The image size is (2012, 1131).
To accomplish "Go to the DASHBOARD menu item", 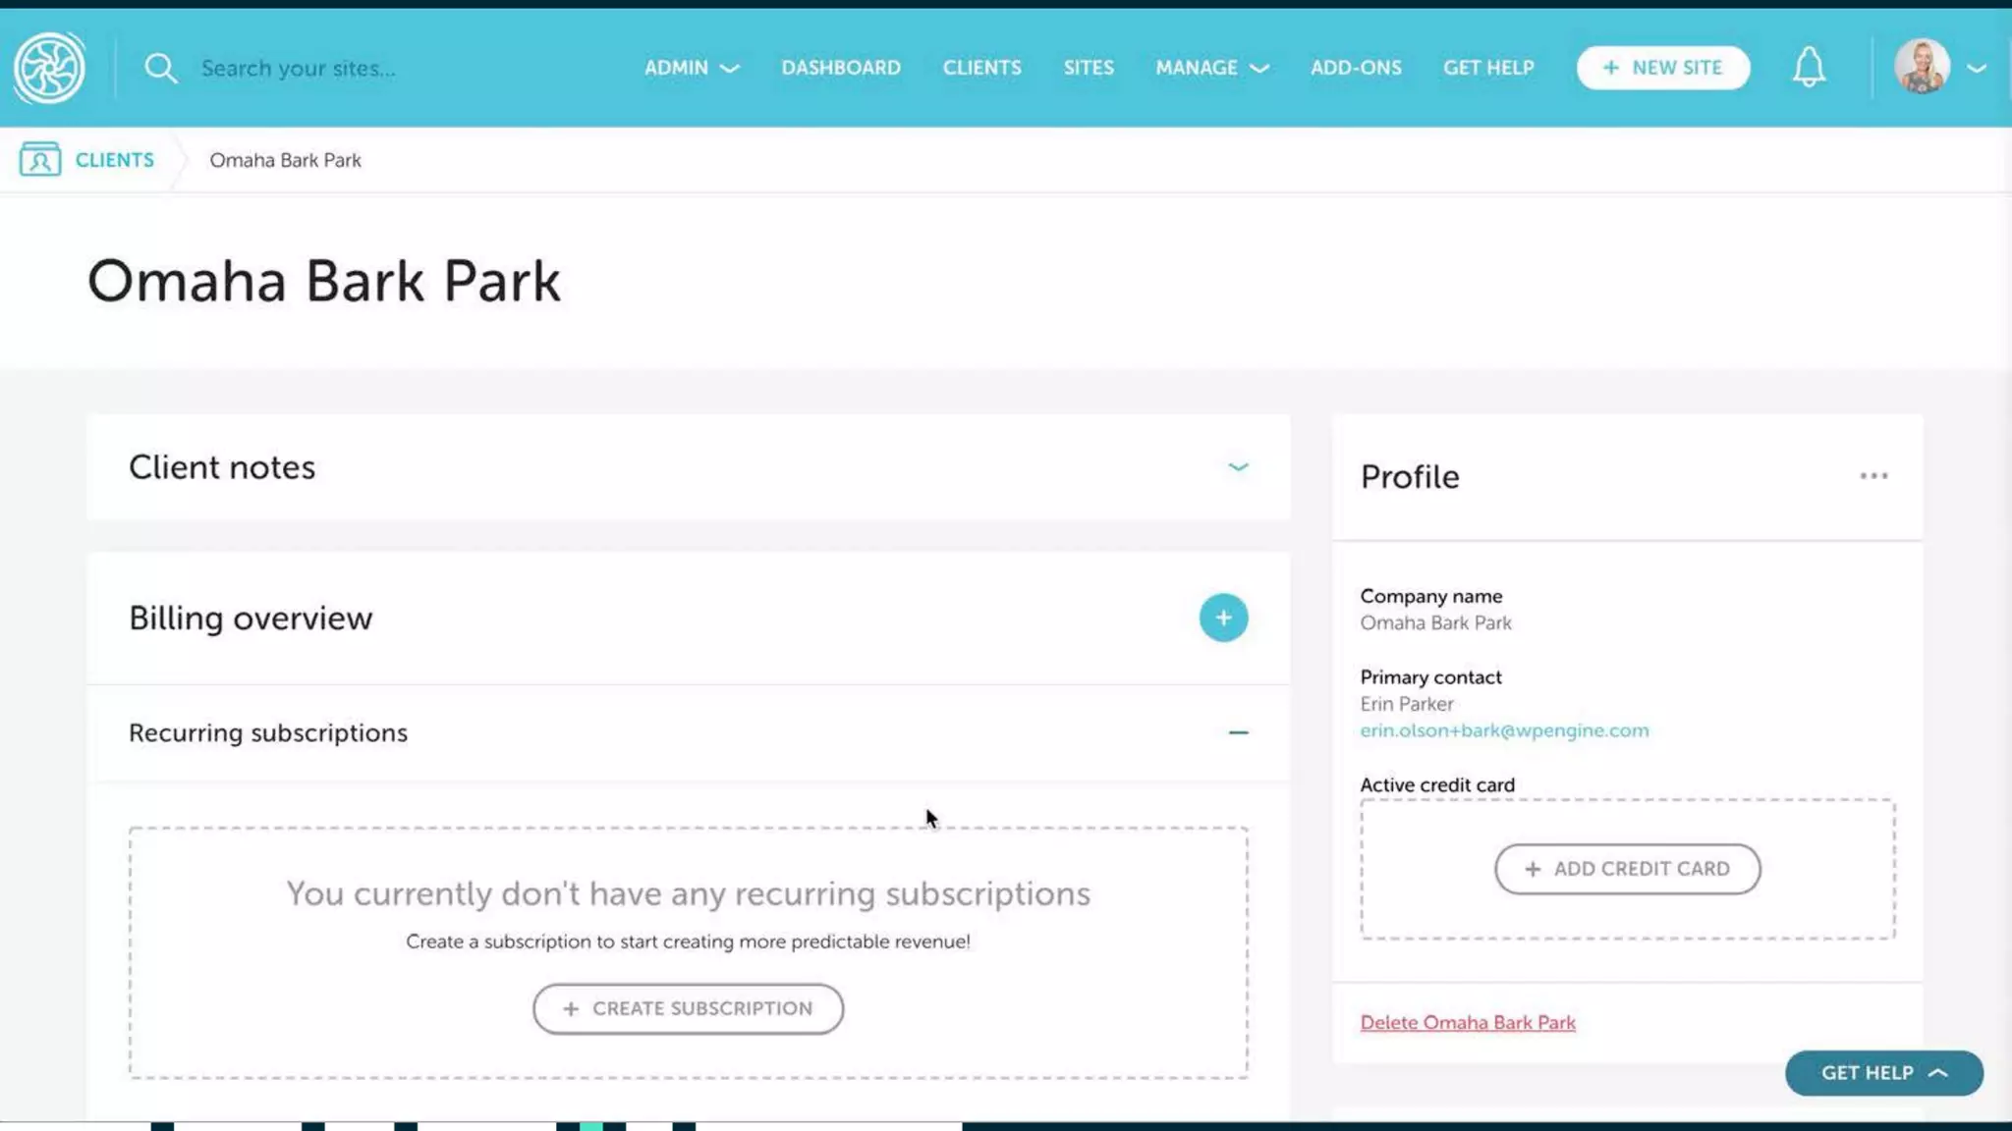I will [841, 68].
